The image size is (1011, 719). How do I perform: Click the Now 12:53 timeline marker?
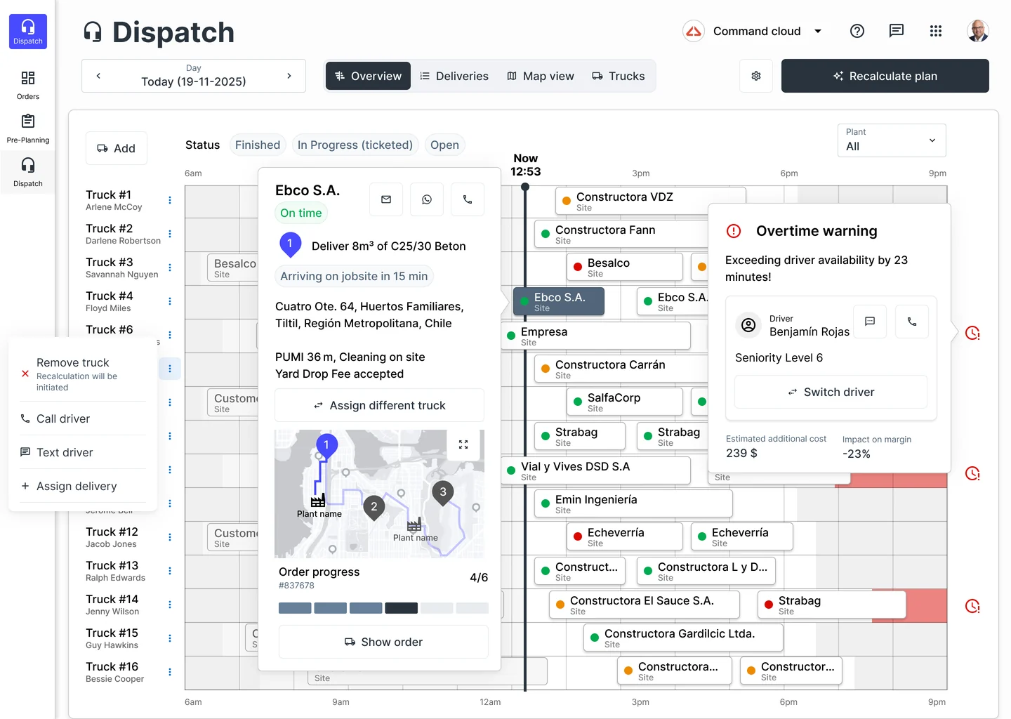(x=525, y=165)
